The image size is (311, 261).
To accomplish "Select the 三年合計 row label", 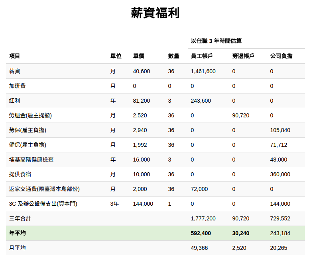I will [x=20, y=218].
